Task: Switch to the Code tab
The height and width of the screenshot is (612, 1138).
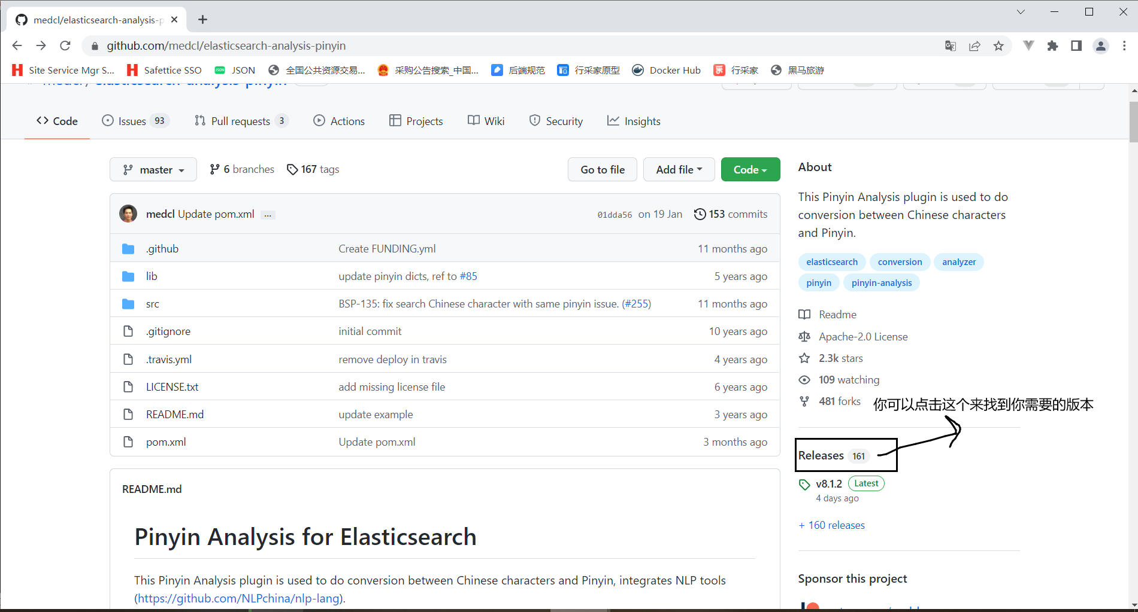Action: (x=57, y=121)
